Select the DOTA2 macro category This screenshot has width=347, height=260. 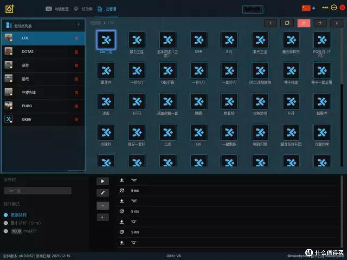[x=43, y=52]
